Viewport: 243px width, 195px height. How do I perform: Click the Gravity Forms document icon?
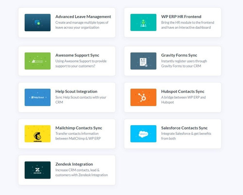pyautogui.click(x=143, y=61)
